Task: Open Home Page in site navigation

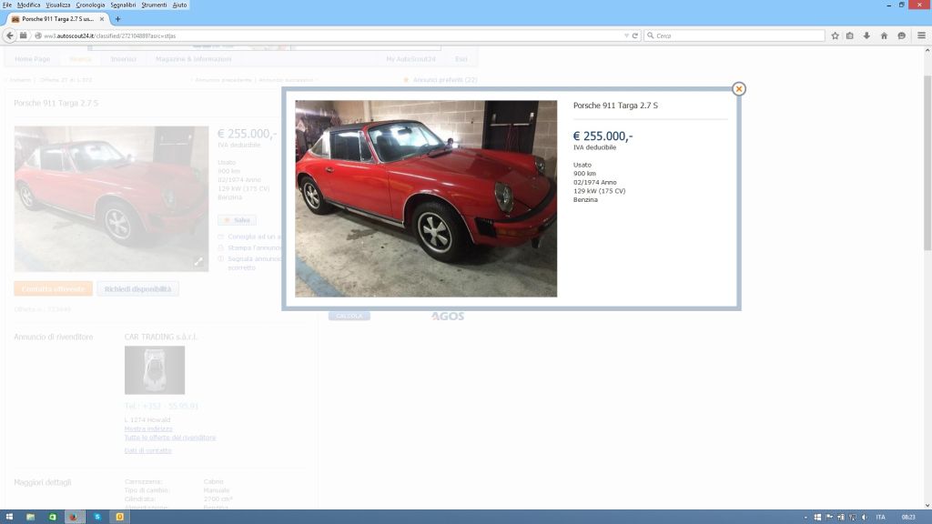Action: click(32, 59)
